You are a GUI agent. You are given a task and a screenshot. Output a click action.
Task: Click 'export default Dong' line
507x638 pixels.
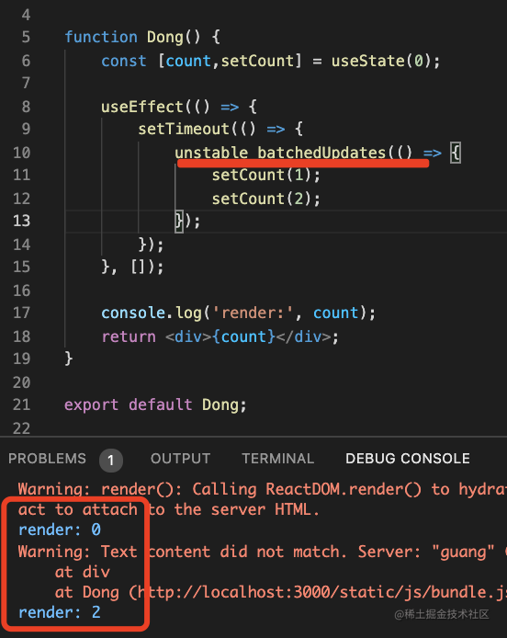click(155, 404)
